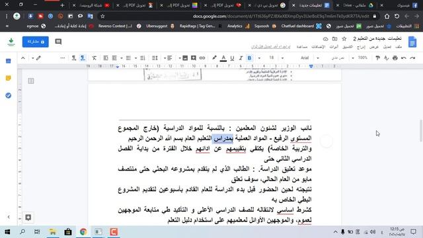
Task: Open the more options three-dot menu
Action: (x=63, y=58)
